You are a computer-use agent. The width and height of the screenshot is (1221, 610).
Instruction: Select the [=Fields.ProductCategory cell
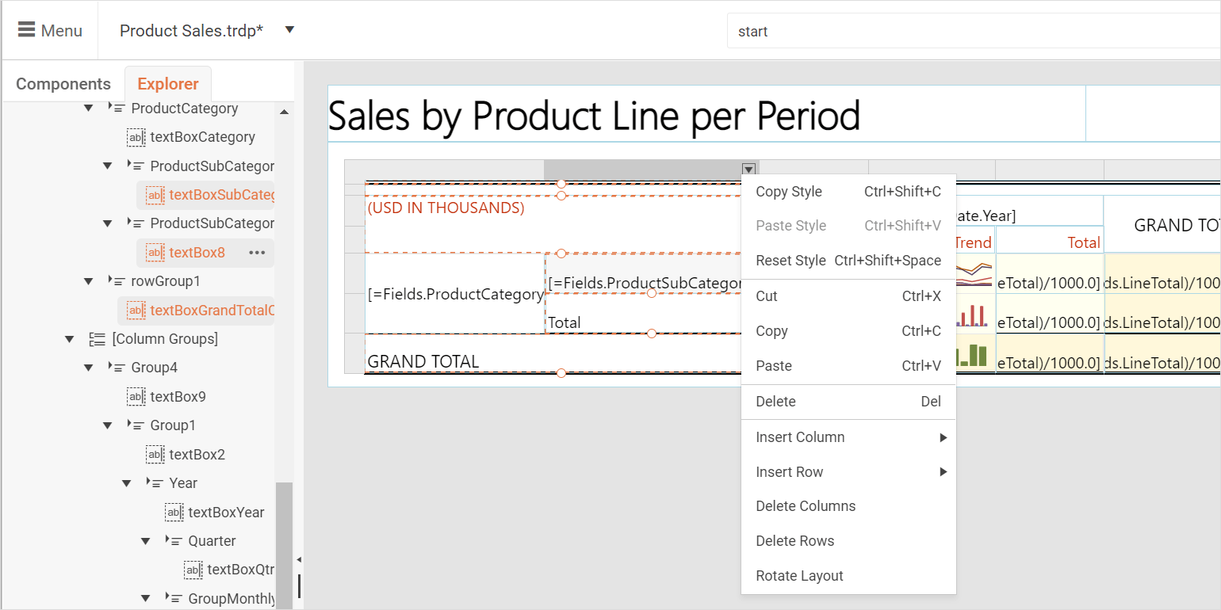click(x=455, y=294)
